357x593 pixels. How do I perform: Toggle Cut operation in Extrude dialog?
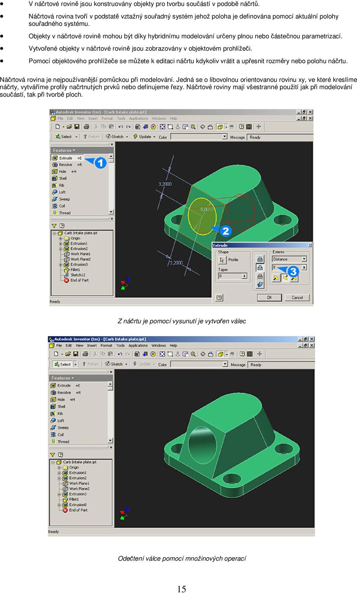coord(260,267)
